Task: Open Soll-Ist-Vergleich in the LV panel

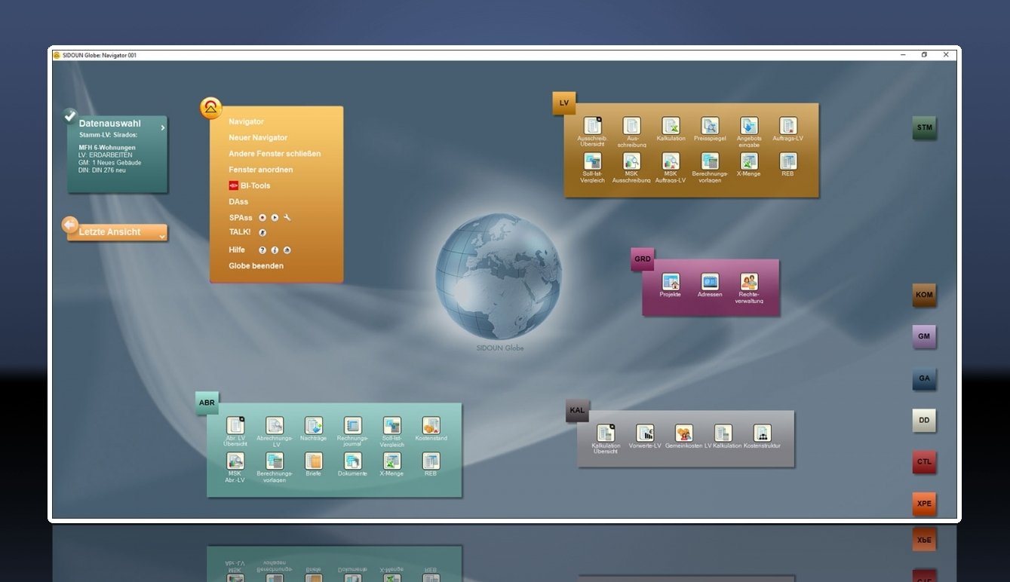Action: (x=592, y=161)
